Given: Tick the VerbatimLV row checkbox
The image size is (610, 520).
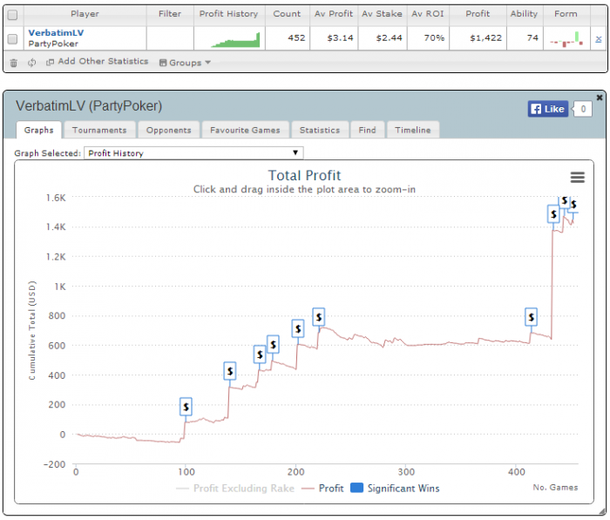Looking at the screenshot, I should pos(13,39).
